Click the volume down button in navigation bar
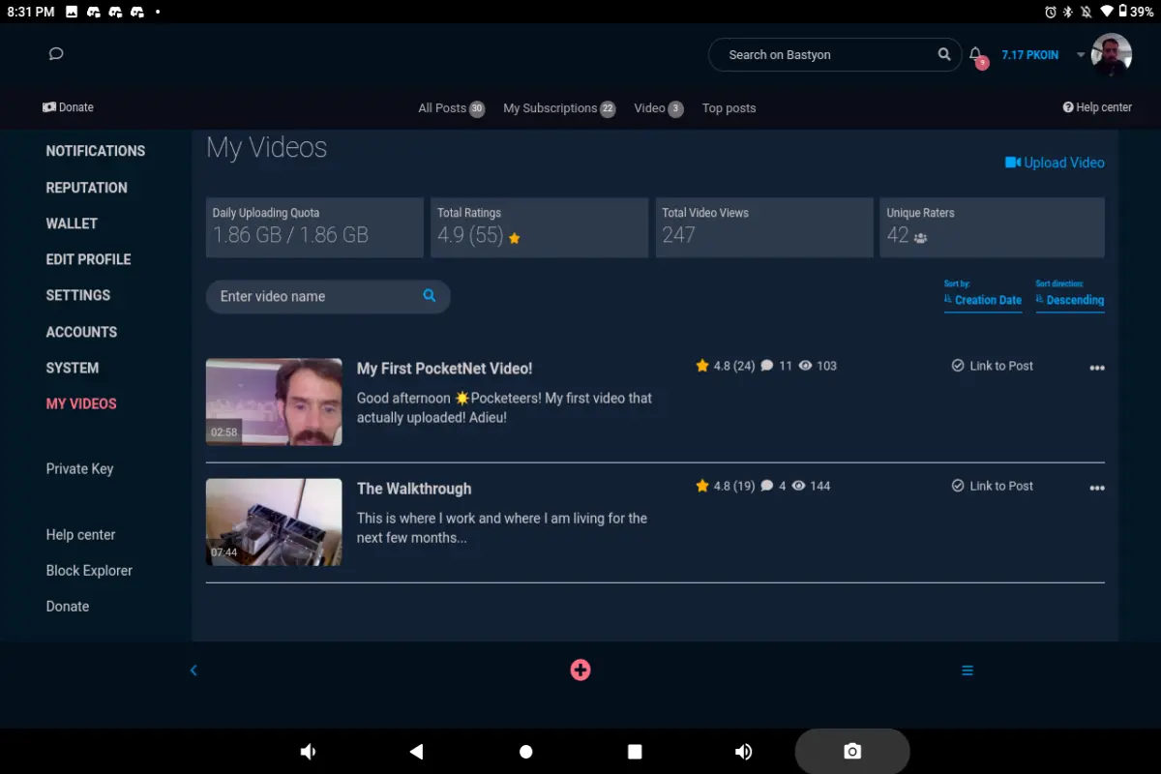The image size is (1161, 774). [x=309, y=752]
